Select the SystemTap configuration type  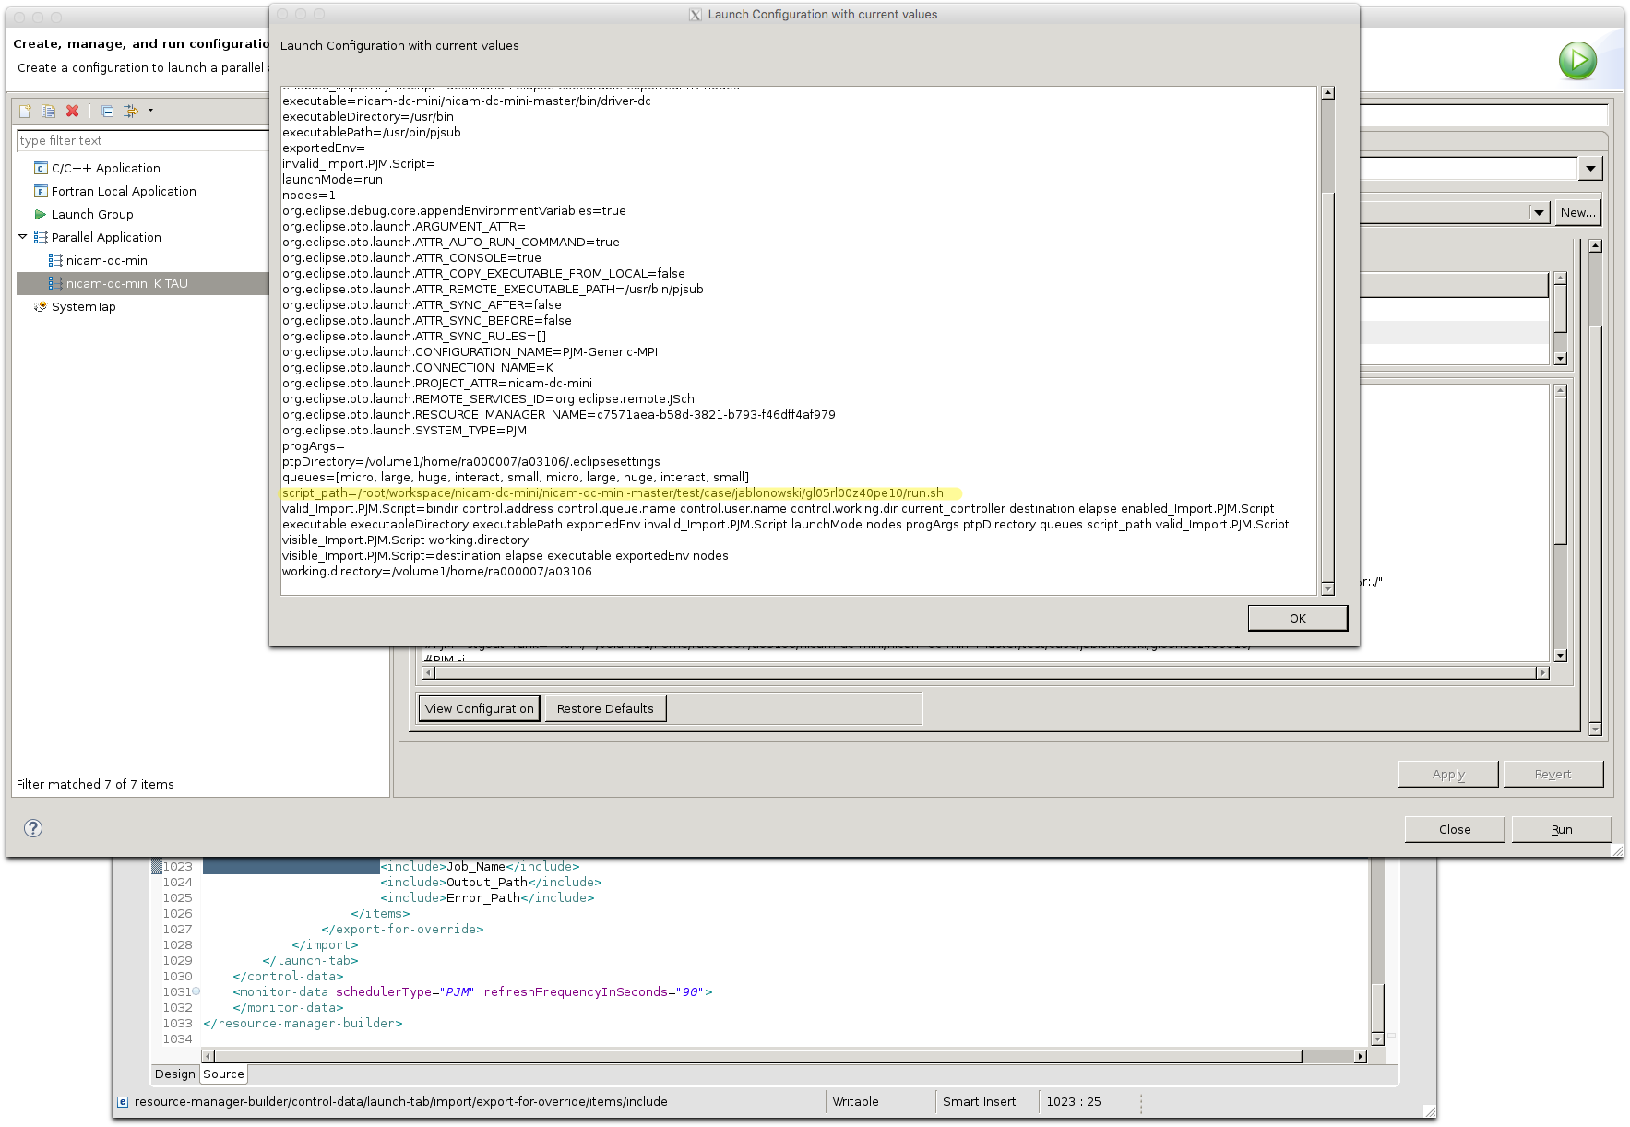tap(83, 307)
